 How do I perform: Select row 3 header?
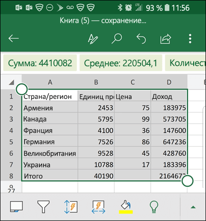tap(11, 119)
